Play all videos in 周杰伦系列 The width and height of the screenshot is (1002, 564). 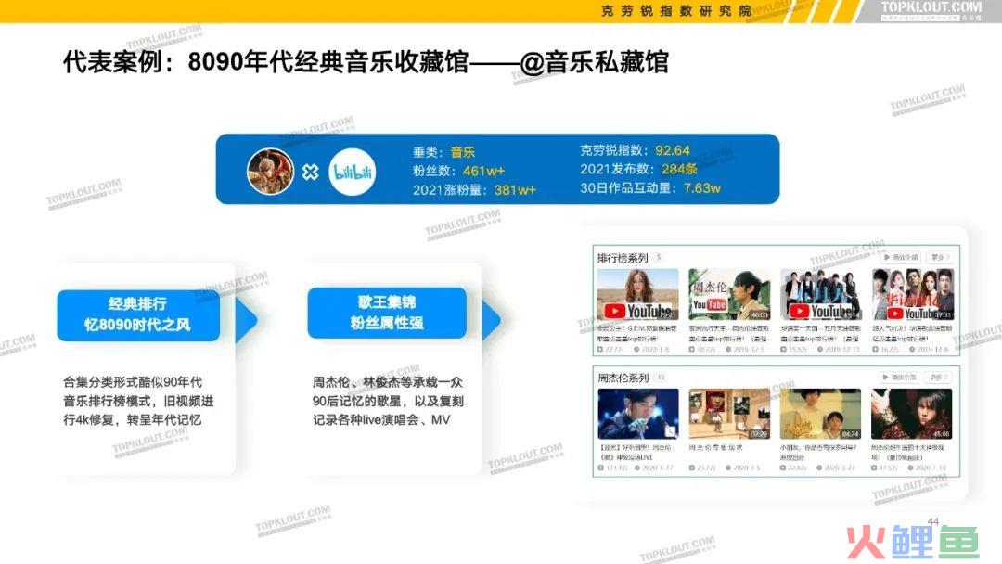point(899,377)
